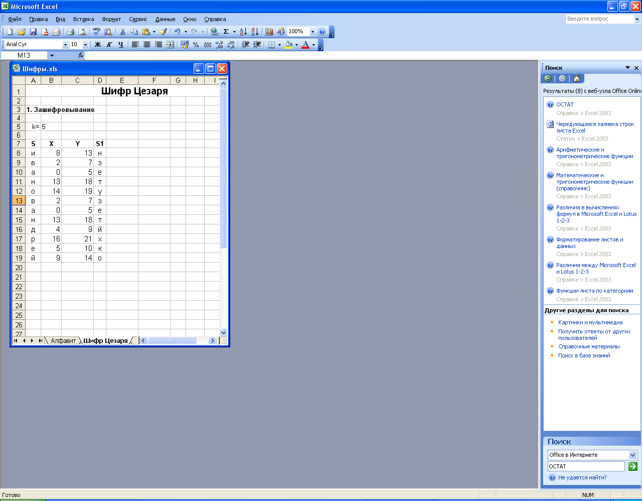
Task: Copy selection using the Copy icon
Action: [x=134, y=32]
